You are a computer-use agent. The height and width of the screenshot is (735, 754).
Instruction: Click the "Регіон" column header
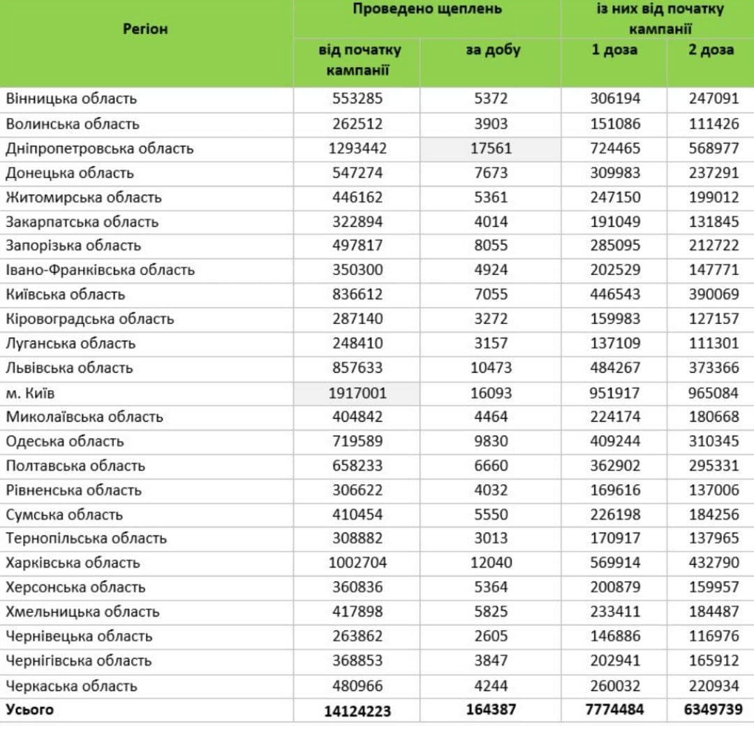point(145,29)
